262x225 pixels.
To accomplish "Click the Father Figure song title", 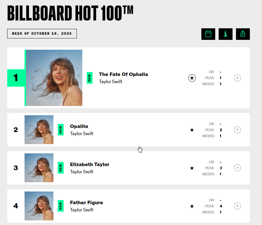I will [86, 202].
